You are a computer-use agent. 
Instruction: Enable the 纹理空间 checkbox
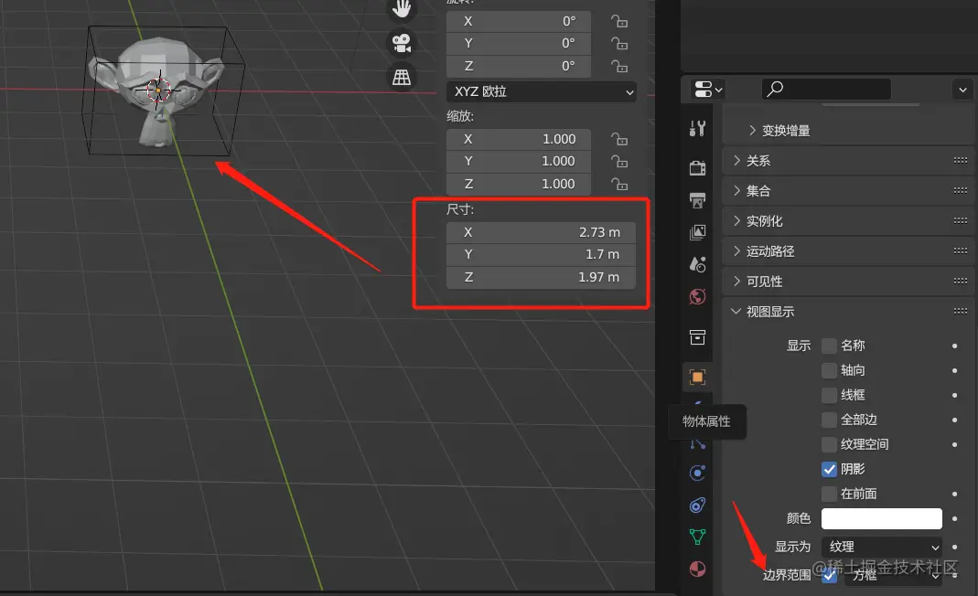click(x=829, y=444)
